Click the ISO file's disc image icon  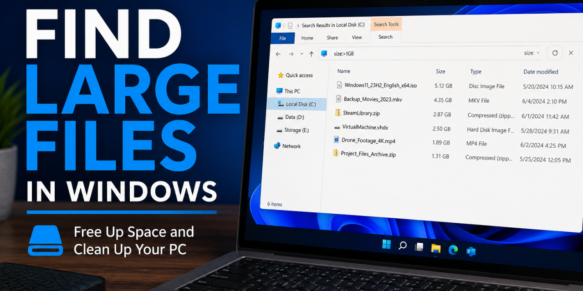tap(339, 85)
